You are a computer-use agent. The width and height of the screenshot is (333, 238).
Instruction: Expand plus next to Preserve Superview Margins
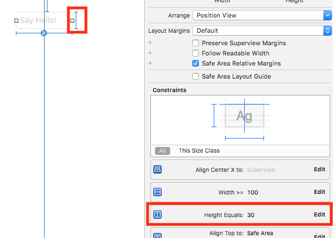[150, 42]
